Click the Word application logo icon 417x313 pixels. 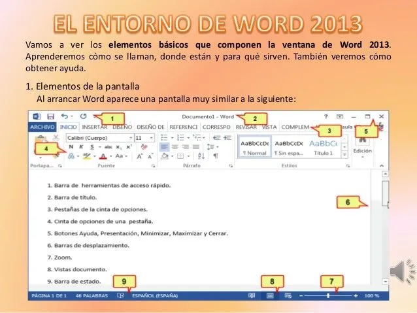pos(37,116)
